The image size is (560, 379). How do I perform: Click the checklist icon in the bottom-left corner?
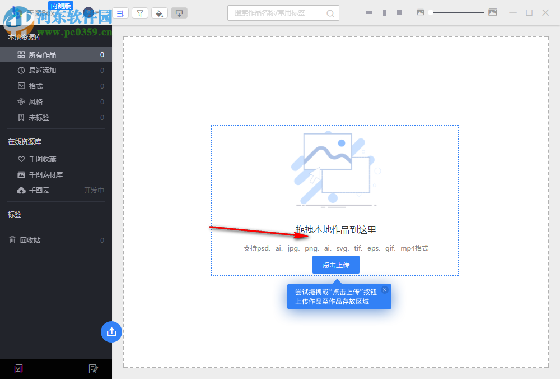click(18, 369)
